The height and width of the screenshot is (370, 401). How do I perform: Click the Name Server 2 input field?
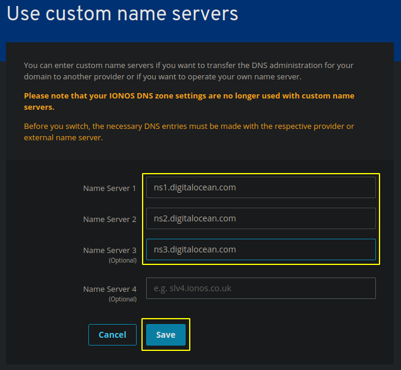pyautogui.click(x=261, y=218)
